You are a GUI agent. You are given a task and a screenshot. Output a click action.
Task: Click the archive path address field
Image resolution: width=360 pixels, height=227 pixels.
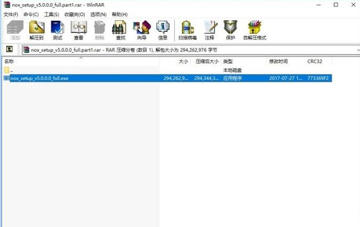pos(190,50)
